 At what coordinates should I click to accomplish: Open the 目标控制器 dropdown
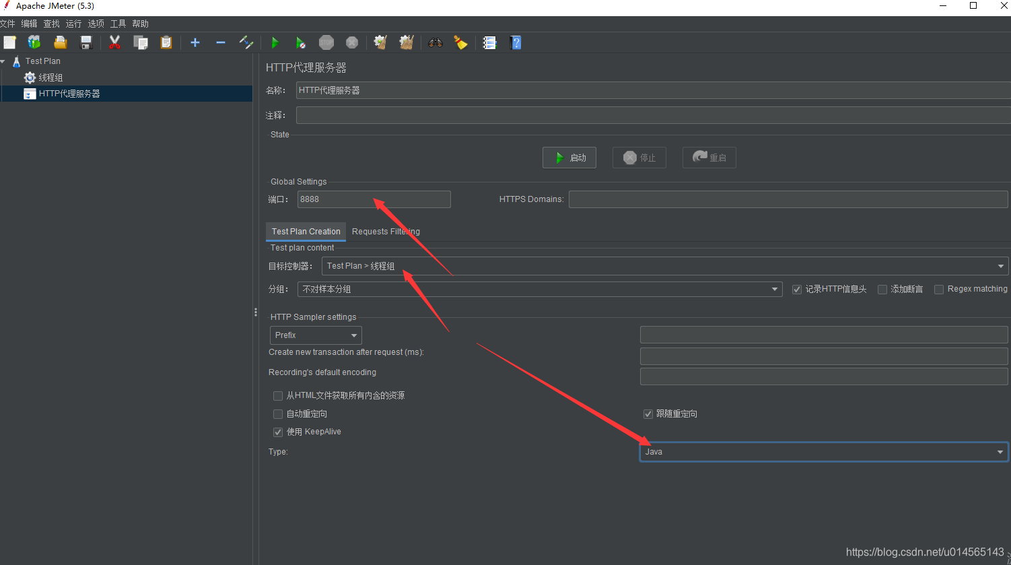(665, 266)
